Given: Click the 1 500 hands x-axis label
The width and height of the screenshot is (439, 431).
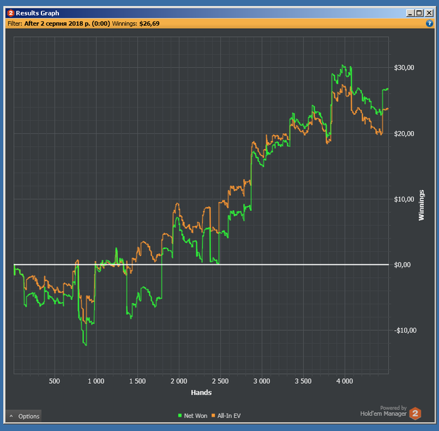Looking at the screenshot, I should pyautogui.click(x=137, y=381).
